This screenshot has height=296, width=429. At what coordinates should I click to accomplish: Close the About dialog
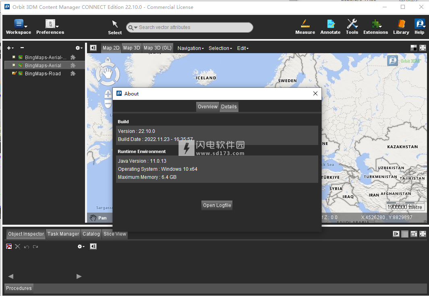[315, 93]
